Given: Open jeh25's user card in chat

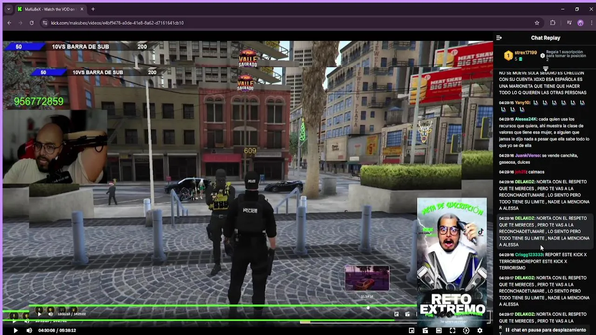Looking at the screenshot, I should point(521,172).
